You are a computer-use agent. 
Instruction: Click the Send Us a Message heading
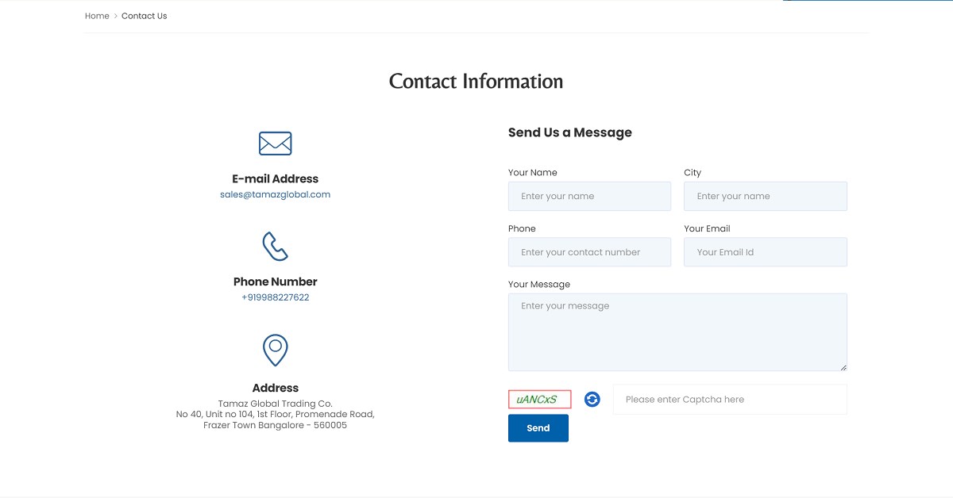569,132
